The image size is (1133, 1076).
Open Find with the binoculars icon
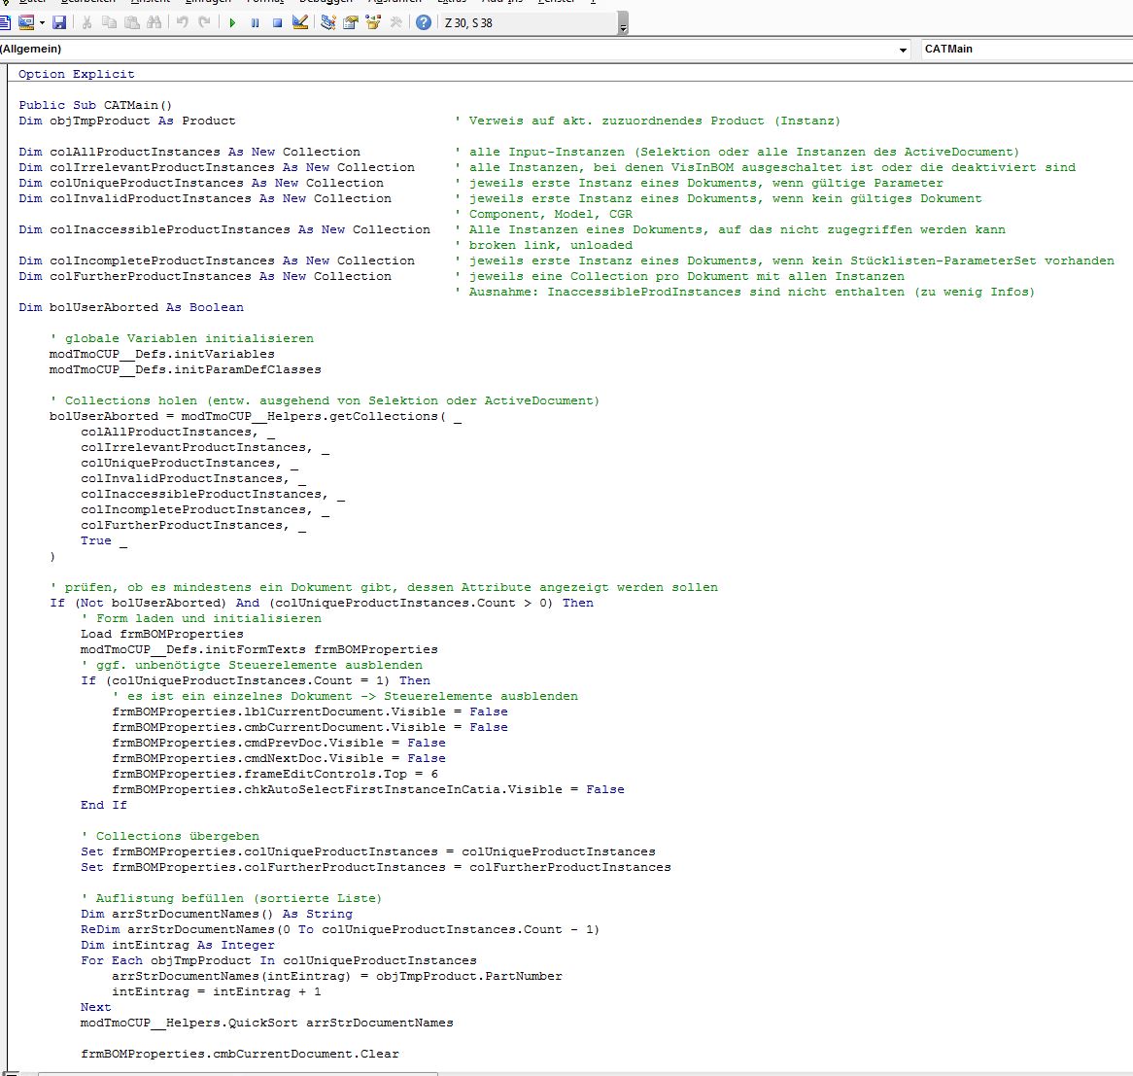(154, 22)
